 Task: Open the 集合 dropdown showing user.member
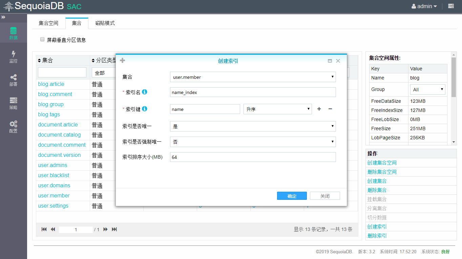point(253,77)
